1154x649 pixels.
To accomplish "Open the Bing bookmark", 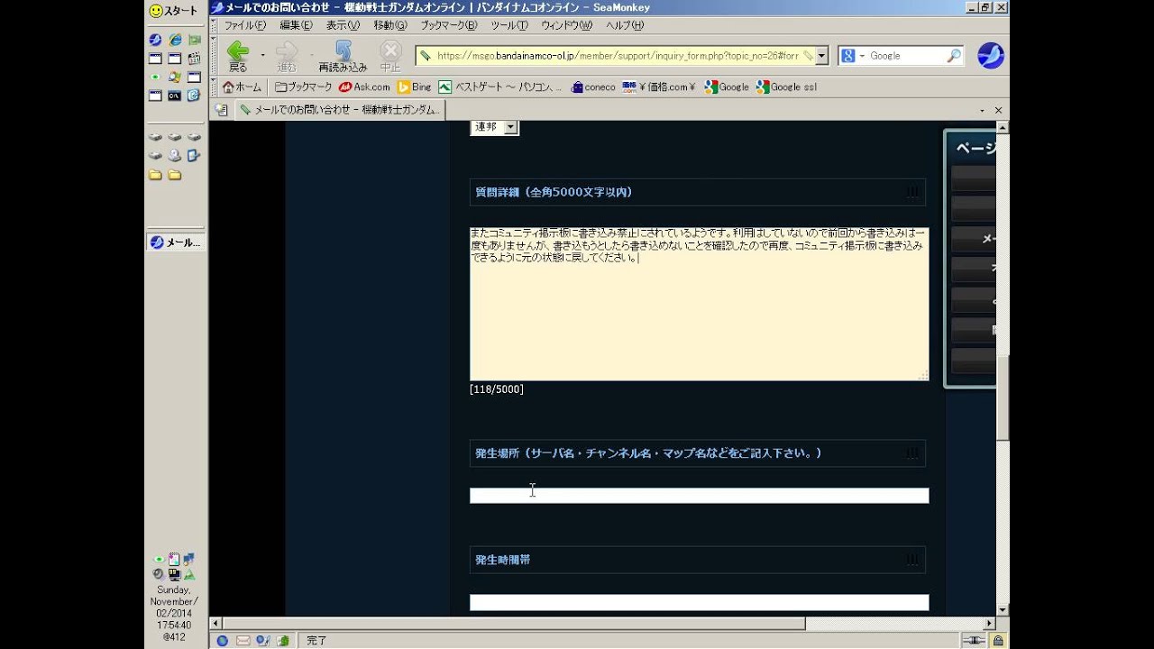I will click(415, 87).
